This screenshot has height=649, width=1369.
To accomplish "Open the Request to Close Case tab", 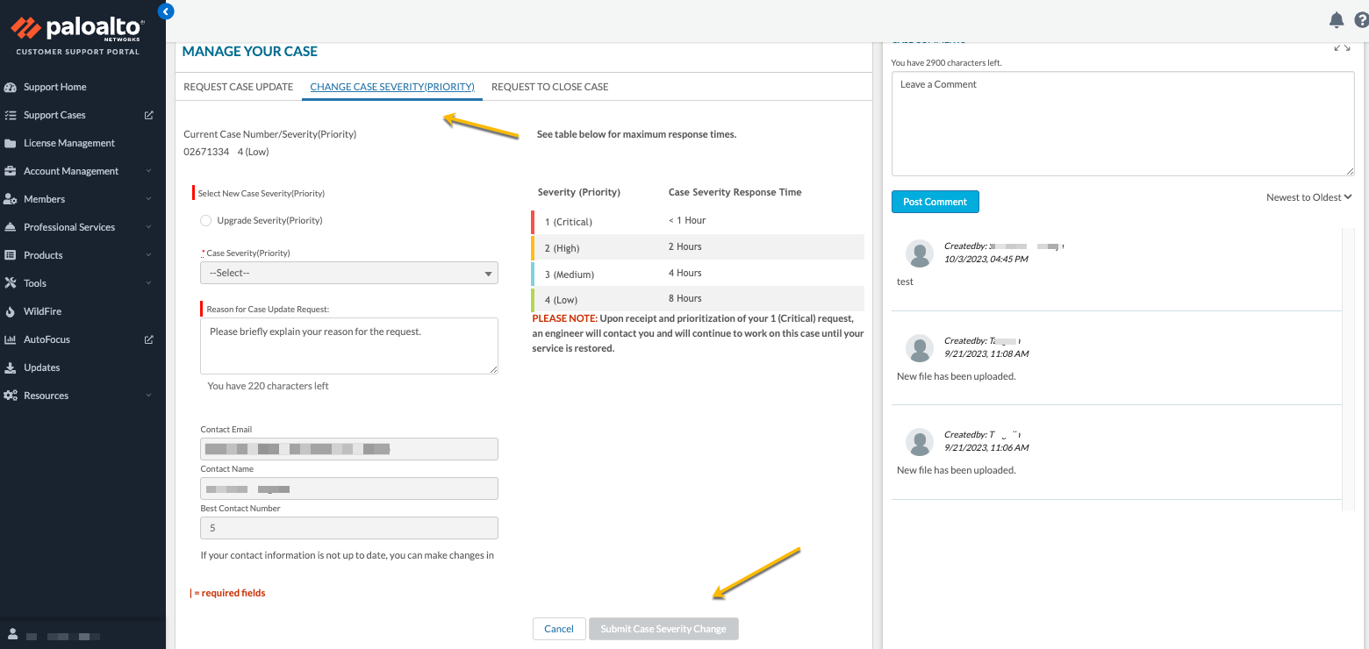I will pyautogui.click(x=549, y=86).
